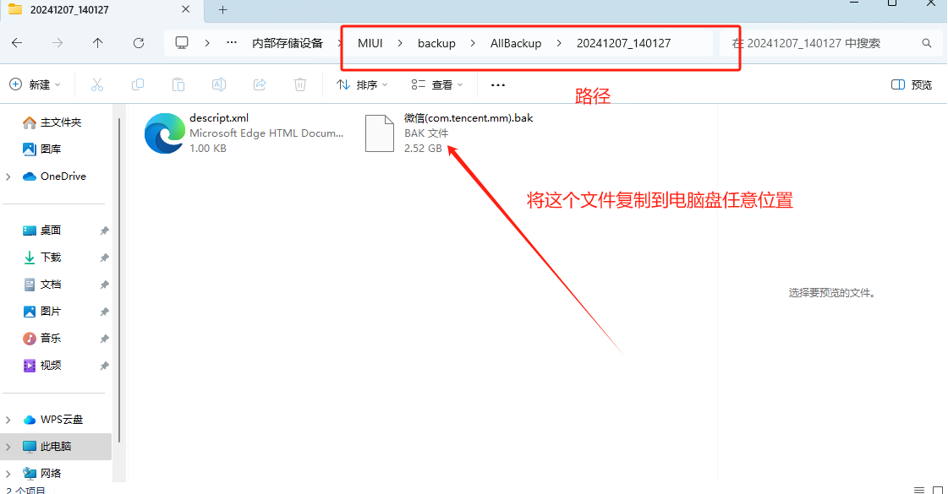Viewport: 948px width, 494px height.
Task: Expand the OneDrive tree node
Action: (x=8, y=176)
